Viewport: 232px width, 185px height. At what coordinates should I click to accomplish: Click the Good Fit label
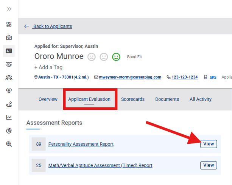click(134, 57)
